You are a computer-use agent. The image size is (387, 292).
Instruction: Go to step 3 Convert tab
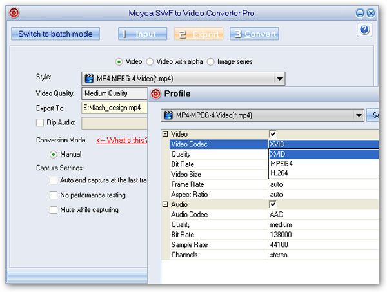[254, 34]
